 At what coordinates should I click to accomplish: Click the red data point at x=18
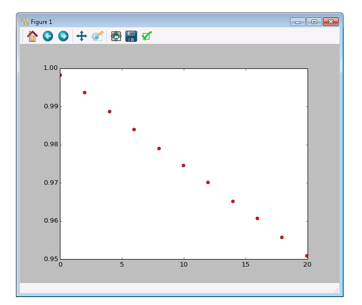tap(282, 237)
